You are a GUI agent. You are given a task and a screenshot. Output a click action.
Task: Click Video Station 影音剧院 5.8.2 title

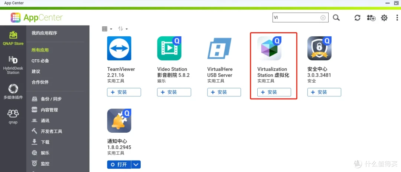[x=173, y=72]
